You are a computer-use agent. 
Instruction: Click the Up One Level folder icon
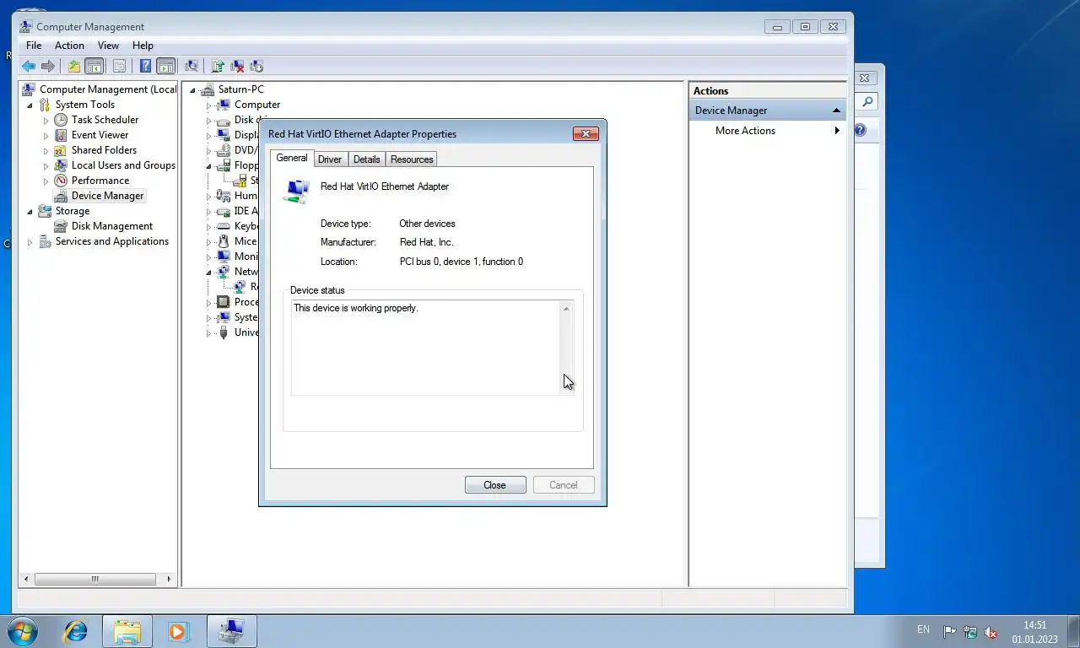pyautogui.click(x=74, y=66)
